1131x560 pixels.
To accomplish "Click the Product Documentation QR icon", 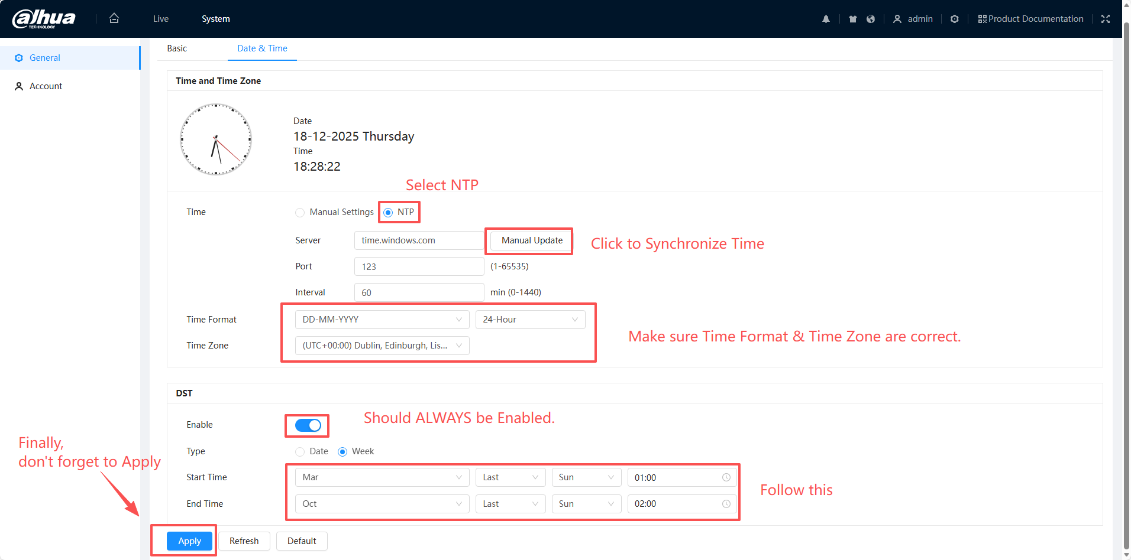I will click(982, 19).
